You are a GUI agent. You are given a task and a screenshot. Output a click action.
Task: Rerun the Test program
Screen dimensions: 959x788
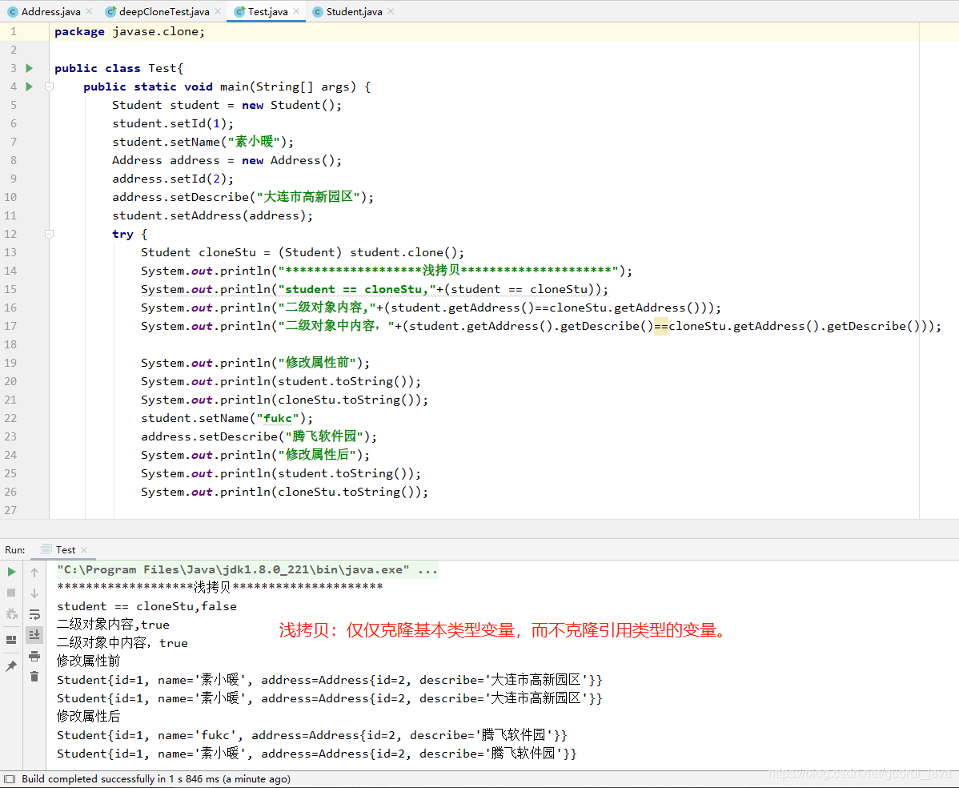point(11,572)
